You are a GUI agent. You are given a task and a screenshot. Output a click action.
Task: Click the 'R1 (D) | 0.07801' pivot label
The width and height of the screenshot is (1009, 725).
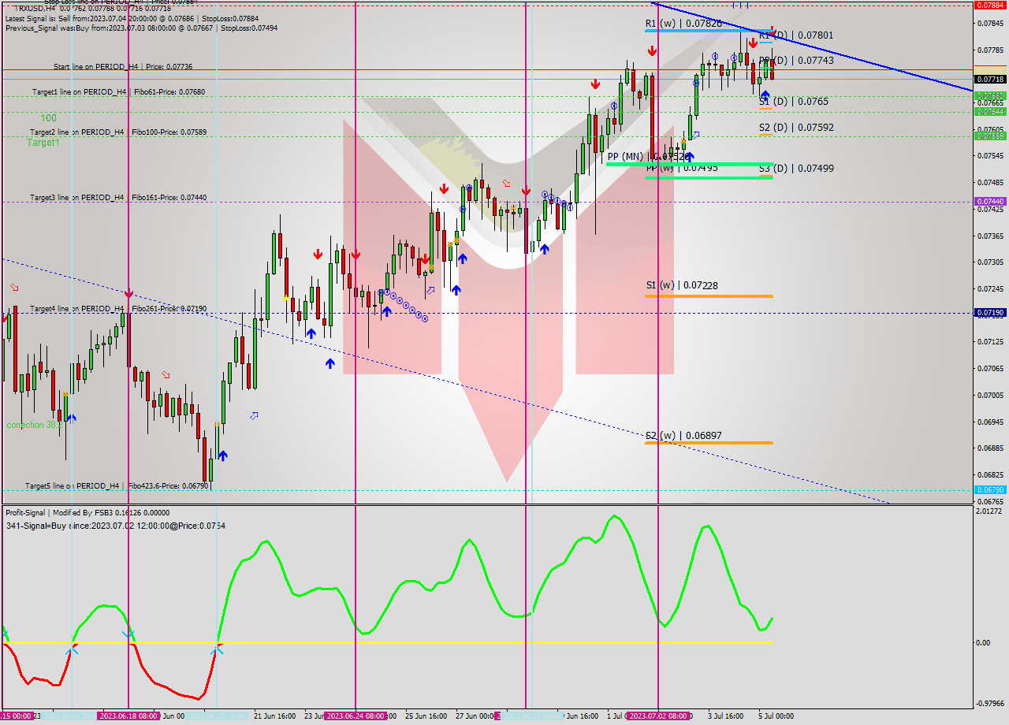[796, 35]
